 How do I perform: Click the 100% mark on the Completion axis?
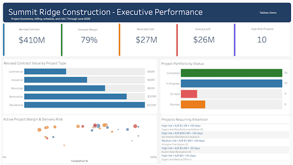pyautogui.click(x=153, y=157)
